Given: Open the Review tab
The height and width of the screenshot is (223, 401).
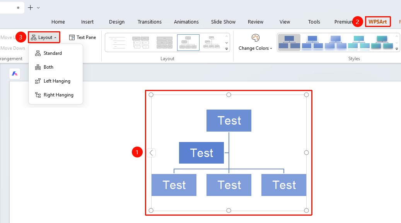Looking at the screenshot, I should tap(256, 22).
